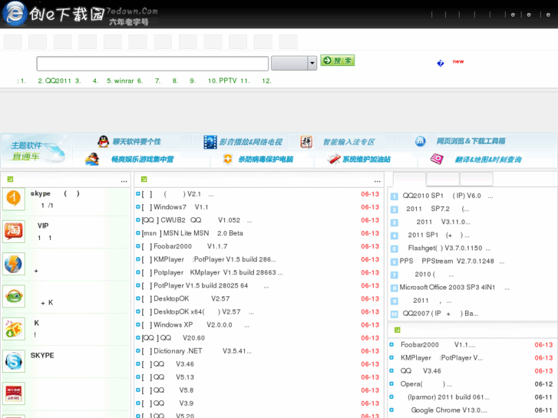Click the more dots in left panel header
The image size is (558, 418).
(124, 182)
